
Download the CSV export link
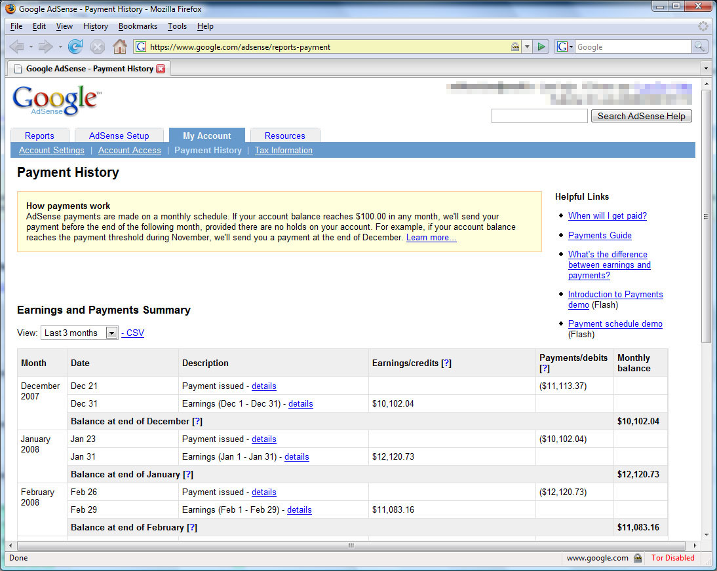click(132, 333)
